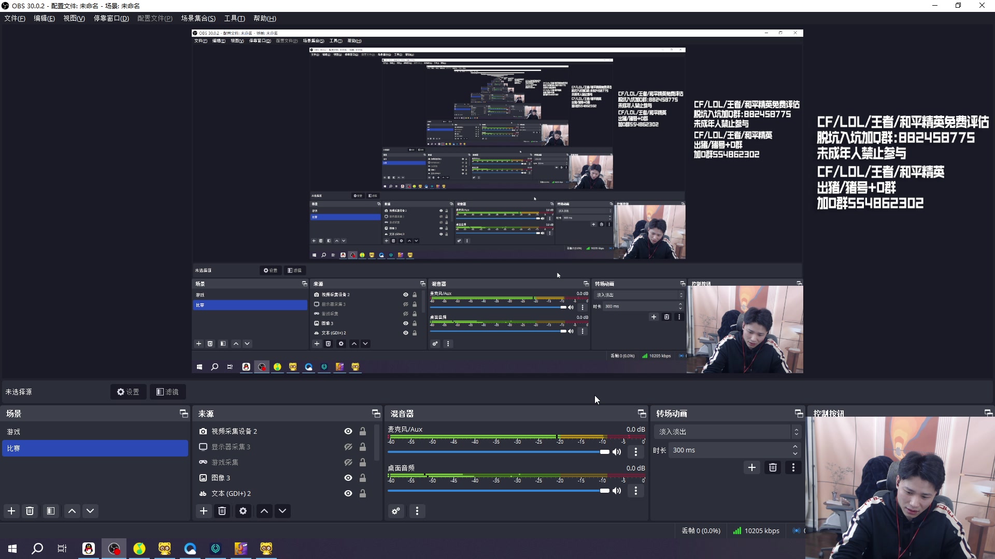Add a transition with plus button
This screenshot has width=995, height=559.
(x=752, y=467)
